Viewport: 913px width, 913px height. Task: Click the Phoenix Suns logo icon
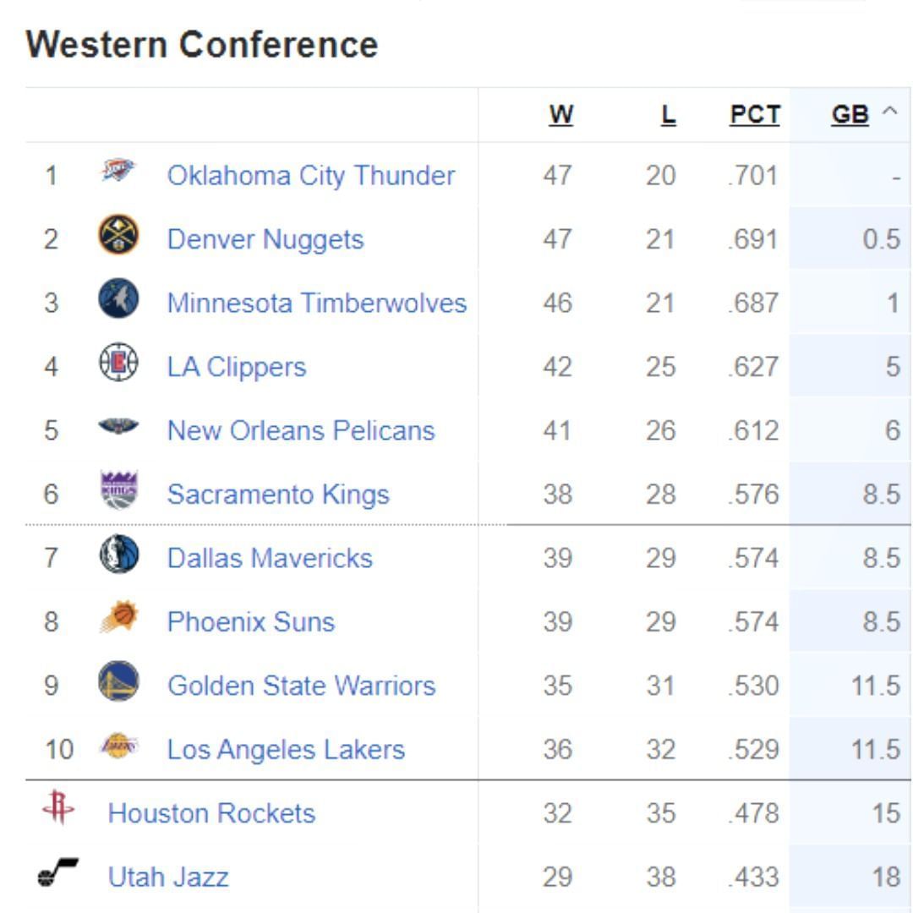[x=118, y=618]
